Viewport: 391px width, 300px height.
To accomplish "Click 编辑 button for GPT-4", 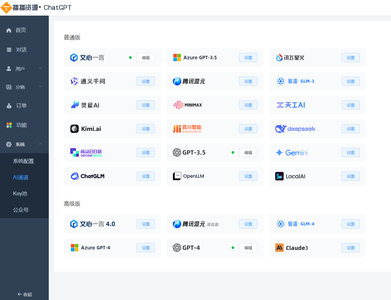I will coord(248,248).
